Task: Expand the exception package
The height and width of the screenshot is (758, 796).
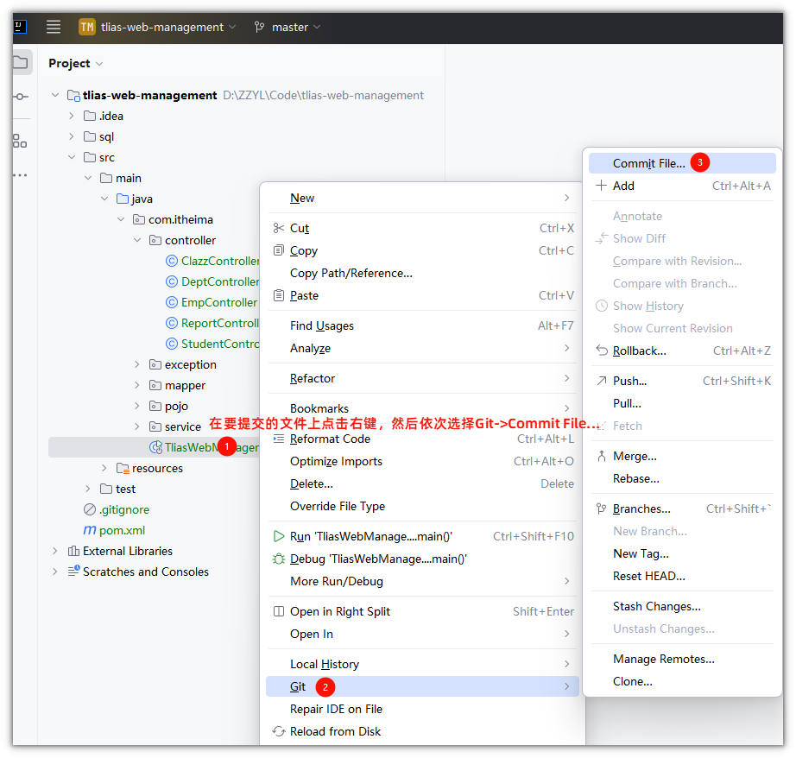Action: pos(137,364)
